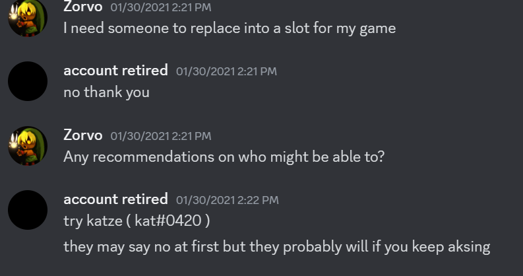The height and width of the screenshot is (276, 523).
Task: Click the 2:22 PM timestamp
Action: coord(227,200)
